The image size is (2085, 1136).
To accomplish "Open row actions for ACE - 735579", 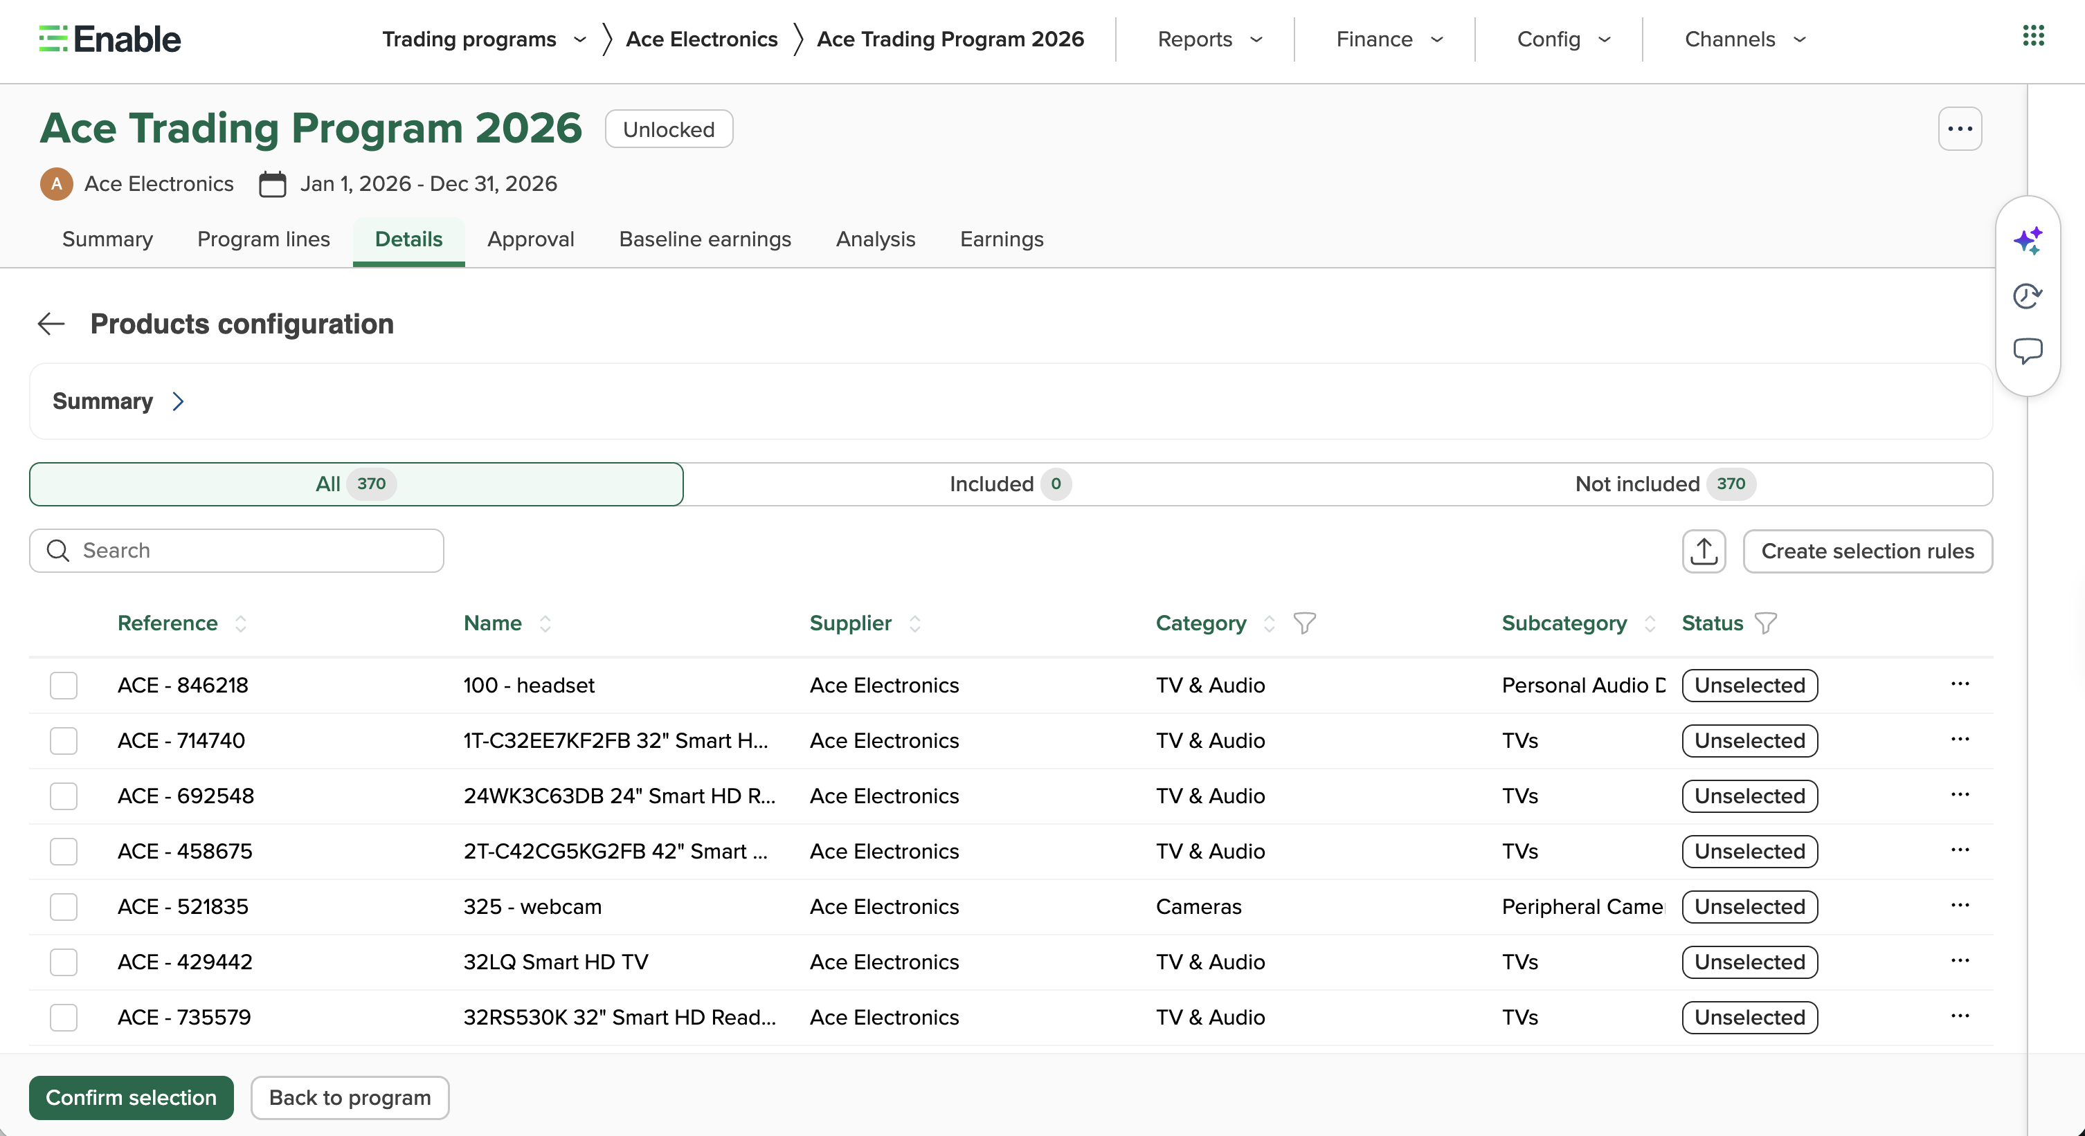I will pos(1960,1016).
